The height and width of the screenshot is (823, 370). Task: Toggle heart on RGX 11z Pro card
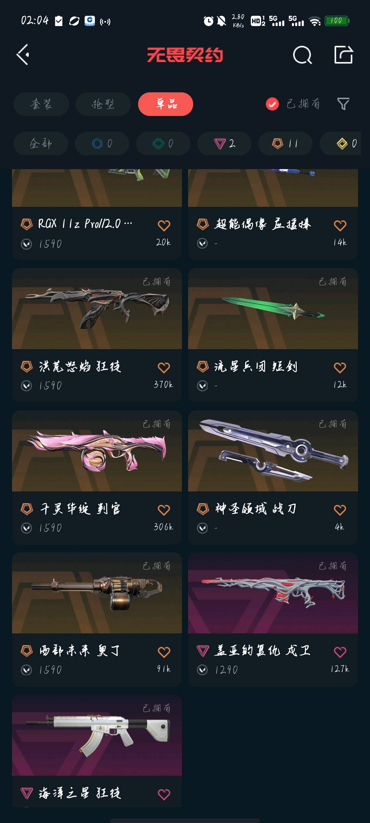164,225
